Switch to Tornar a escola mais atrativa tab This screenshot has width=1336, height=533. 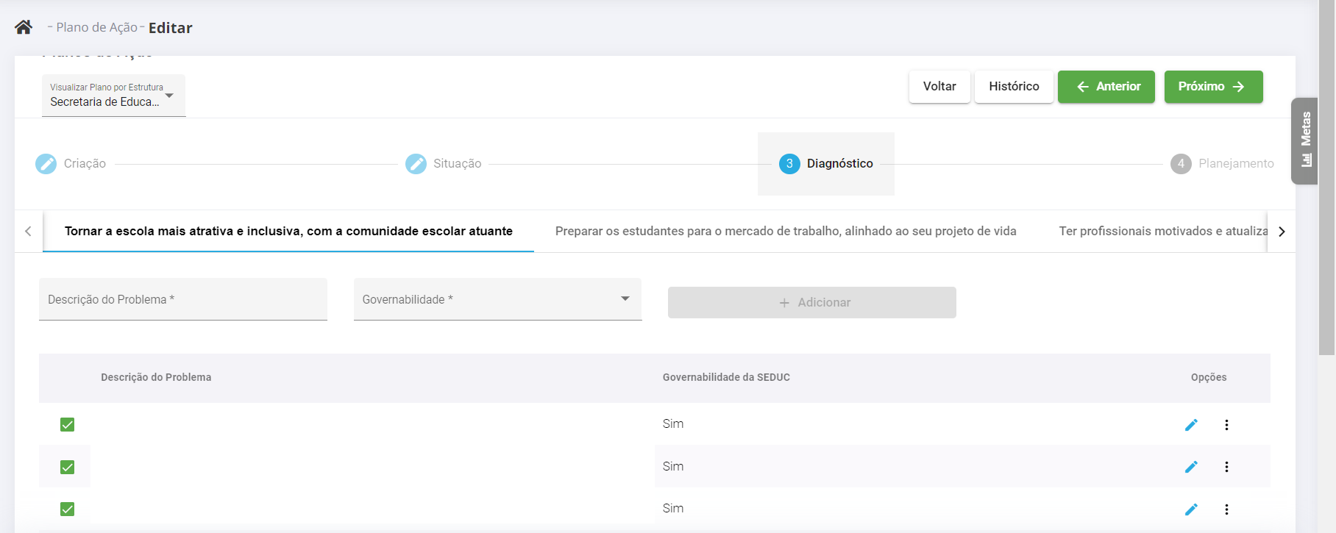click(288, 231)
